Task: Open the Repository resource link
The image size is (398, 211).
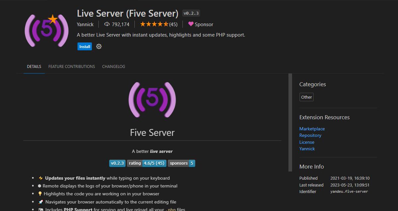Action: pos(310,135)
